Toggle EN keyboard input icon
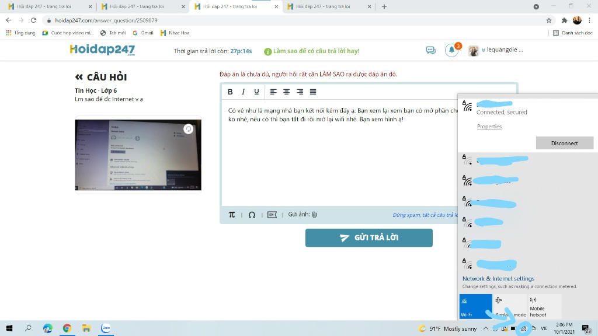Viewport: 598px width, 336px height. click(272, 215)
